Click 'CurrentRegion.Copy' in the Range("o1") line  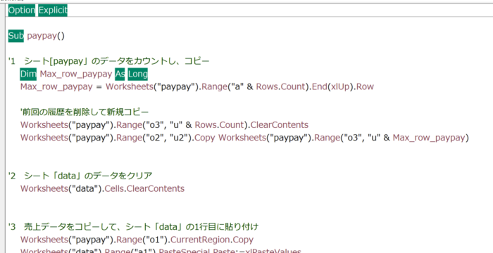coord(213,240)
